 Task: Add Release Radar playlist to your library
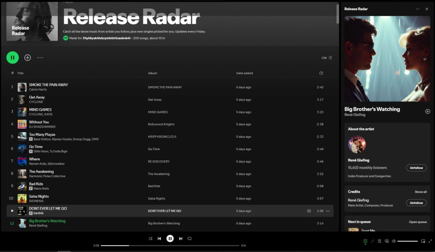click(28, 58)
